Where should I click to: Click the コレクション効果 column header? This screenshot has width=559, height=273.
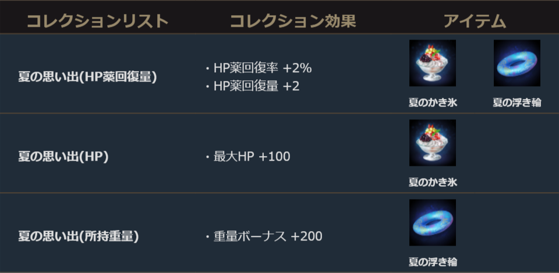click(x=292, y=22)
